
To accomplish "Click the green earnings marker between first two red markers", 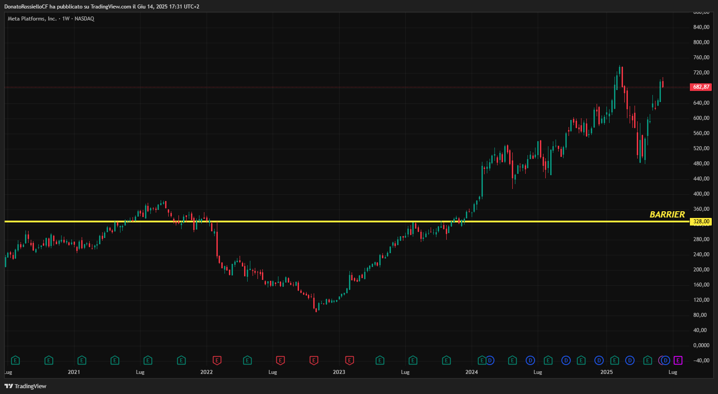I will click(x=247, y=360).
